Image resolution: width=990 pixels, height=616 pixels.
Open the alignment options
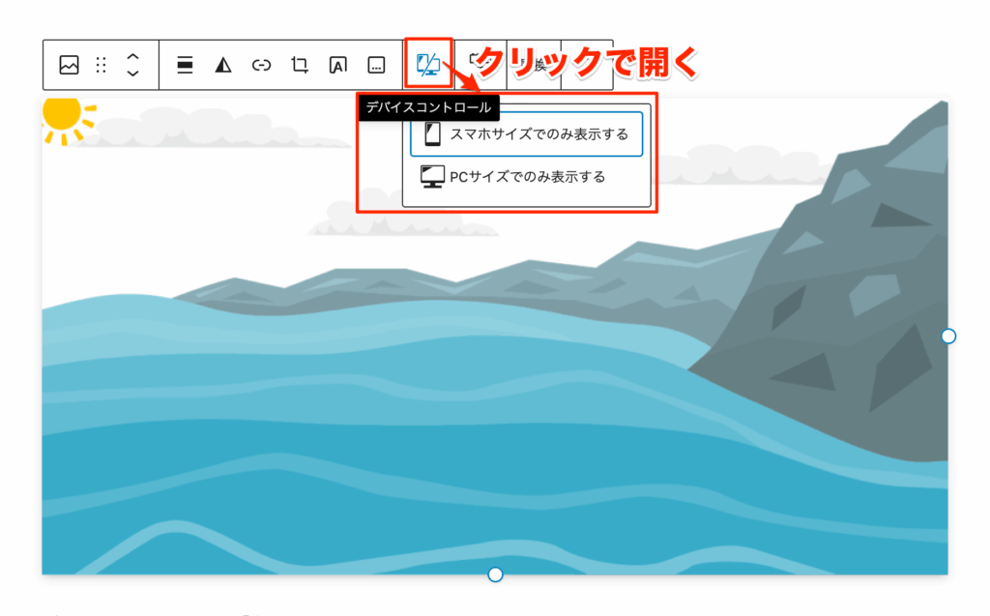point(184,65)
